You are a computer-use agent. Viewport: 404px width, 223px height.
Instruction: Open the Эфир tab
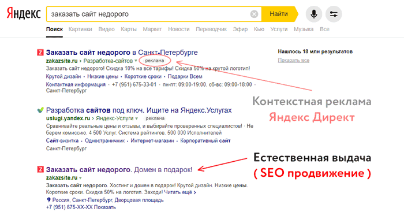[240, 29]
